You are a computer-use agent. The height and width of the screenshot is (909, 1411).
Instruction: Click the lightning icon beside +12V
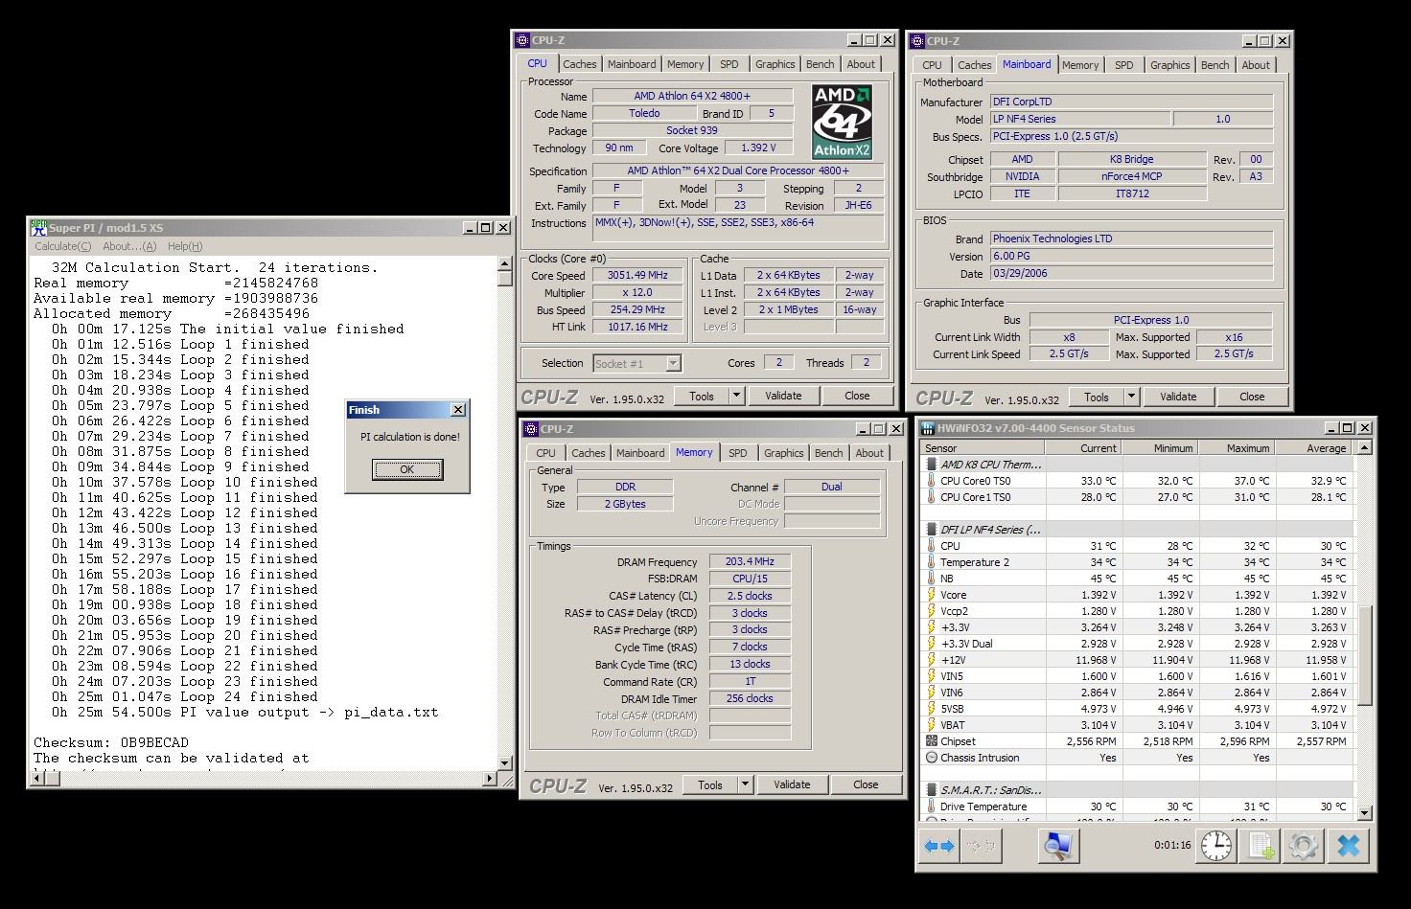[x=931, y=660]
